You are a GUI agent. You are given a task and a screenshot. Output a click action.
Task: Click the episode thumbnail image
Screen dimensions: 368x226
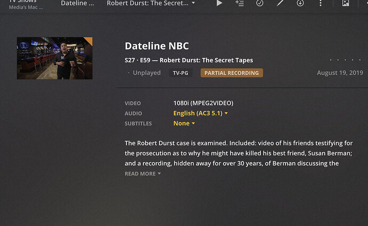[55, 58]
